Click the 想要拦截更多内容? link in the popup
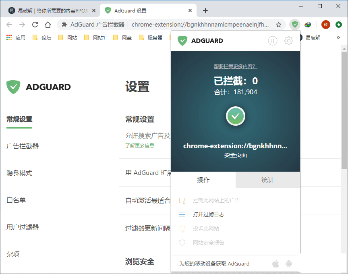 click(236, 66)
